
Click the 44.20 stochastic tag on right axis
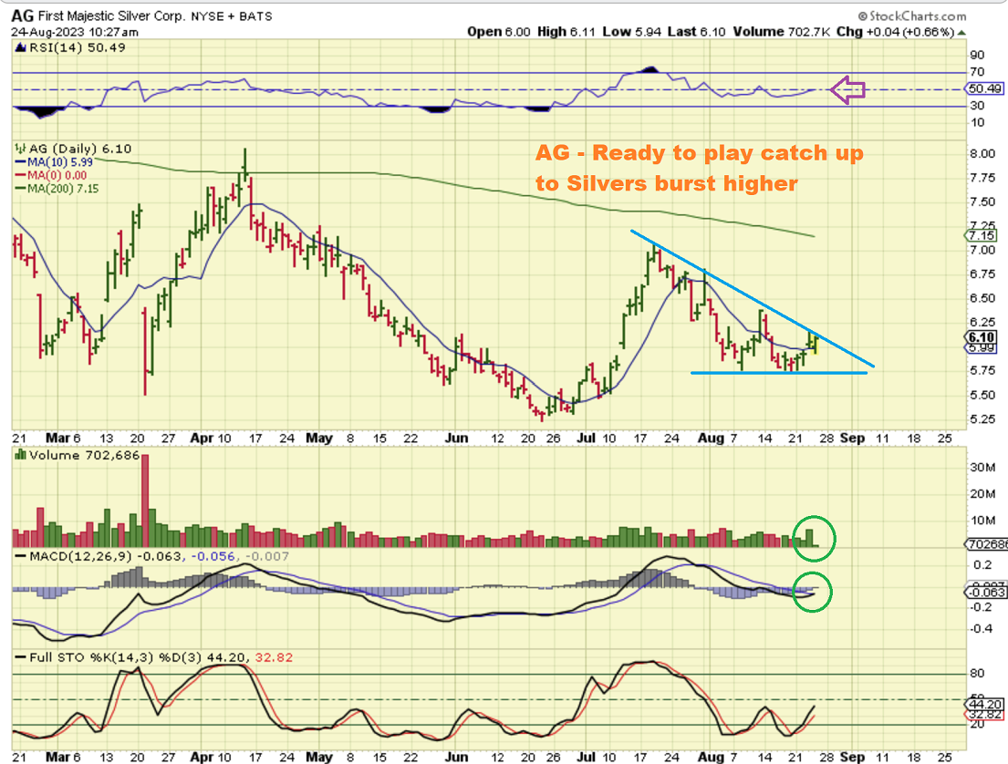984,704
